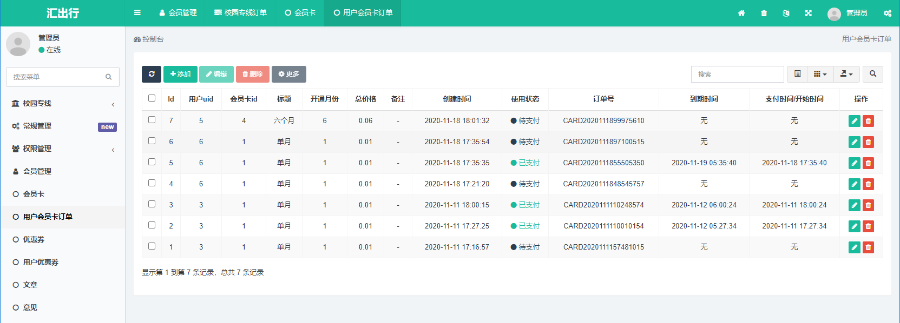Check the checkbox for row Id 4
This screenshot has width=900, height=323.
click(152, 183)
